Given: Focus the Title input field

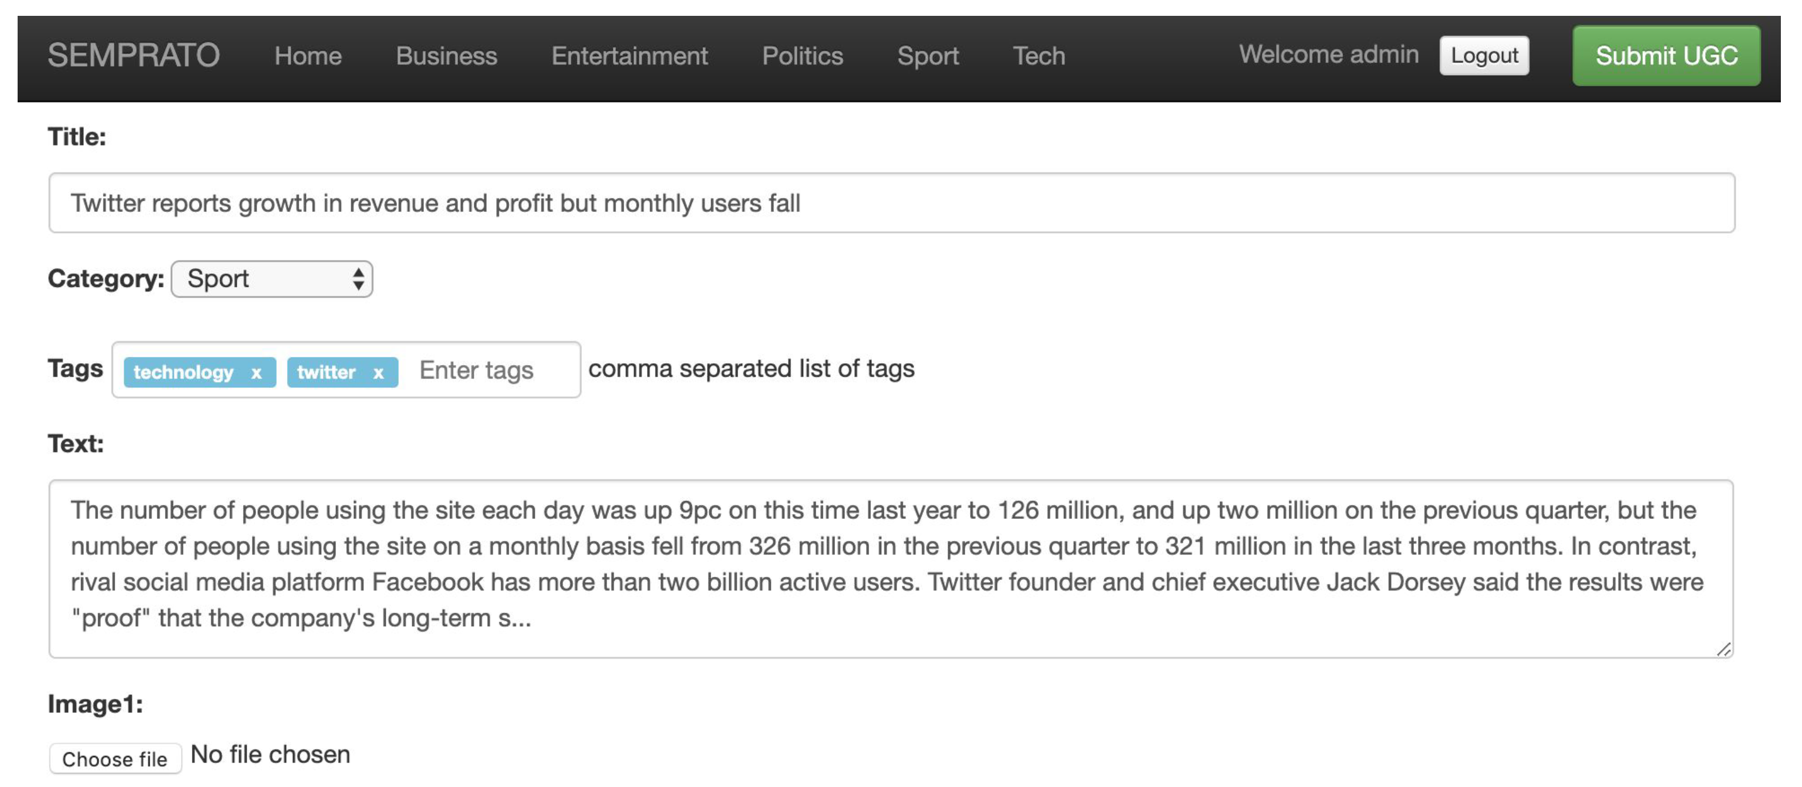Looking at the screenshot, I should tap(891, 204).
